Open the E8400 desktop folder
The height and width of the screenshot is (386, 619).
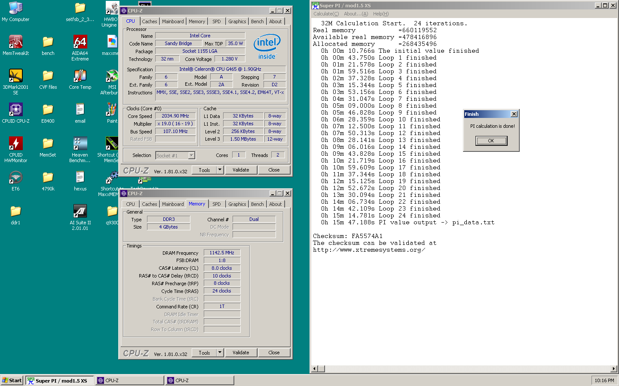[x=48, y=113]
